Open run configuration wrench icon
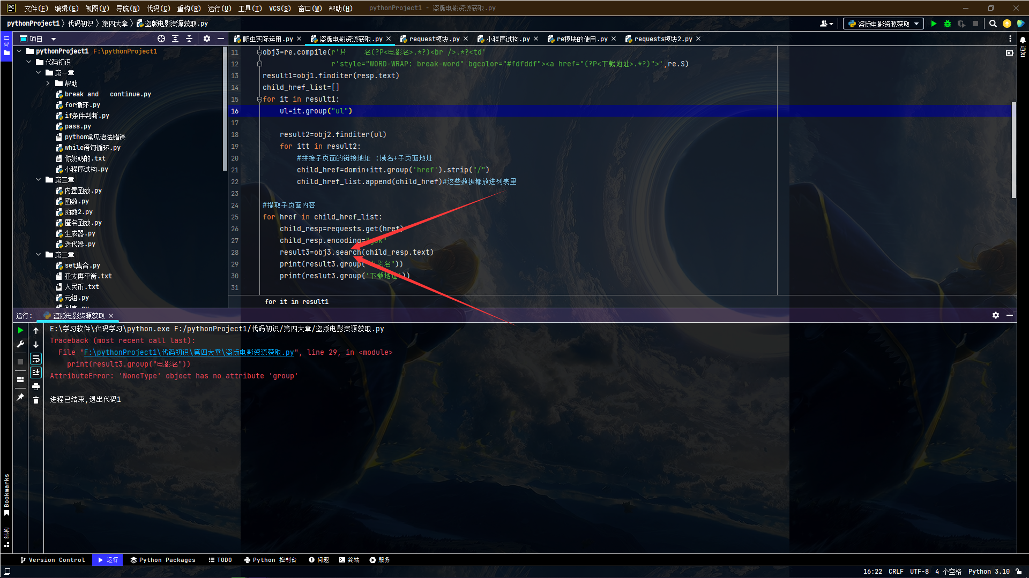Viewport: 1029px width, 578px height. click(x=20, y=344)
